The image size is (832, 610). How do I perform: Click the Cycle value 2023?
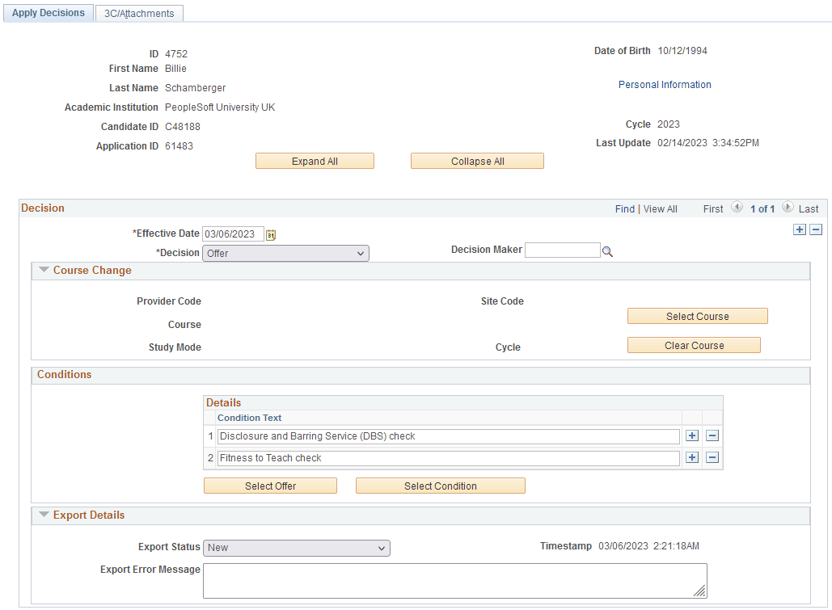point(668,124)
